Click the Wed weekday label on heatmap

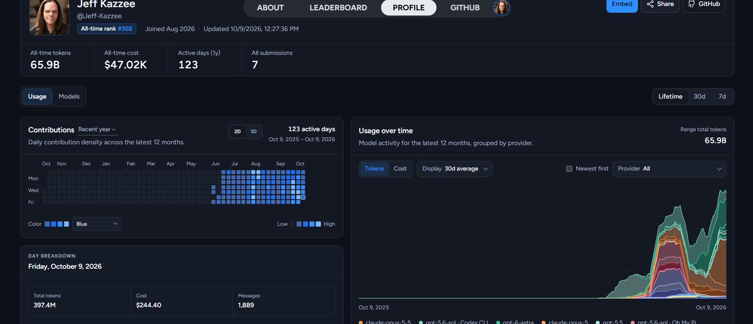point(33,190)
